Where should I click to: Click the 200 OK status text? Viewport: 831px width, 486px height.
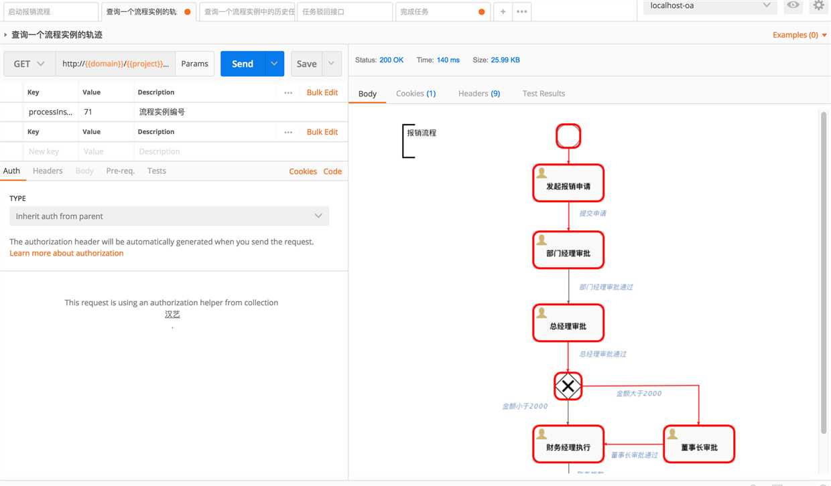(391, 60)
